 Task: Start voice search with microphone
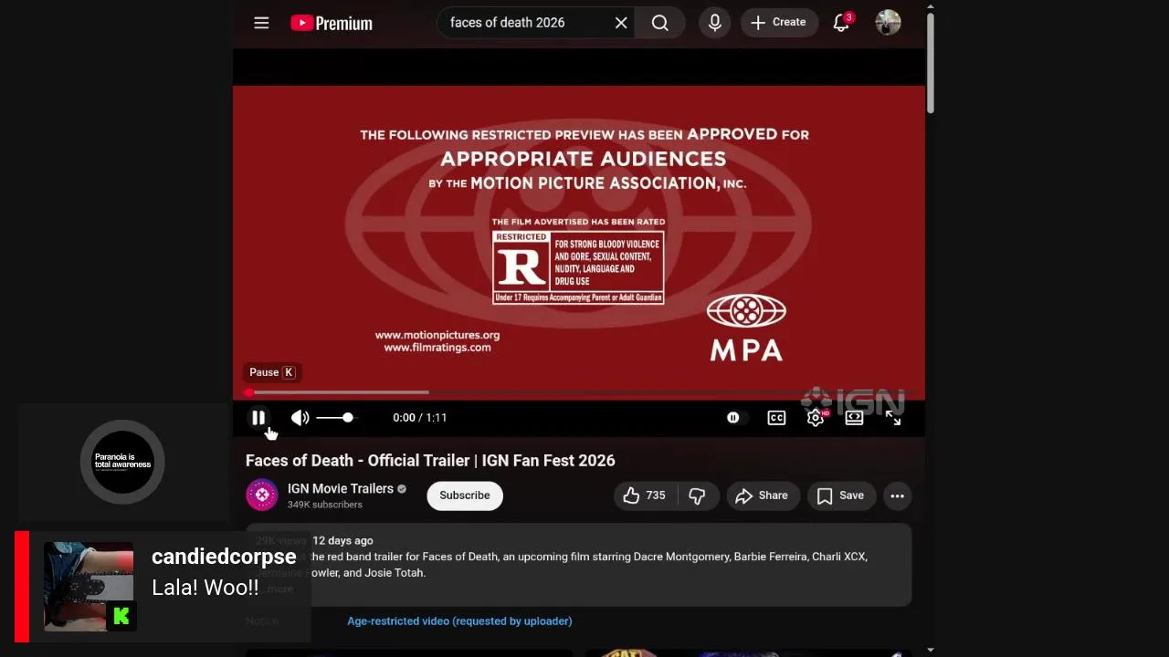click(715, 23)
